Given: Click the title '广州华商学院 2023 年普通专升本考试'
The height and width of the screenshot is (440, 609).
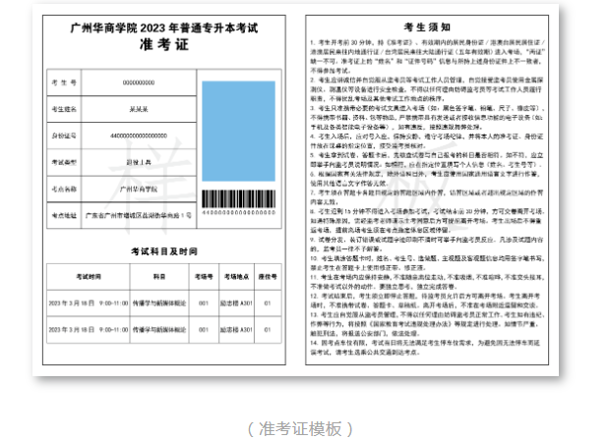Looking at the screenshot, I should tap(164, 27).
